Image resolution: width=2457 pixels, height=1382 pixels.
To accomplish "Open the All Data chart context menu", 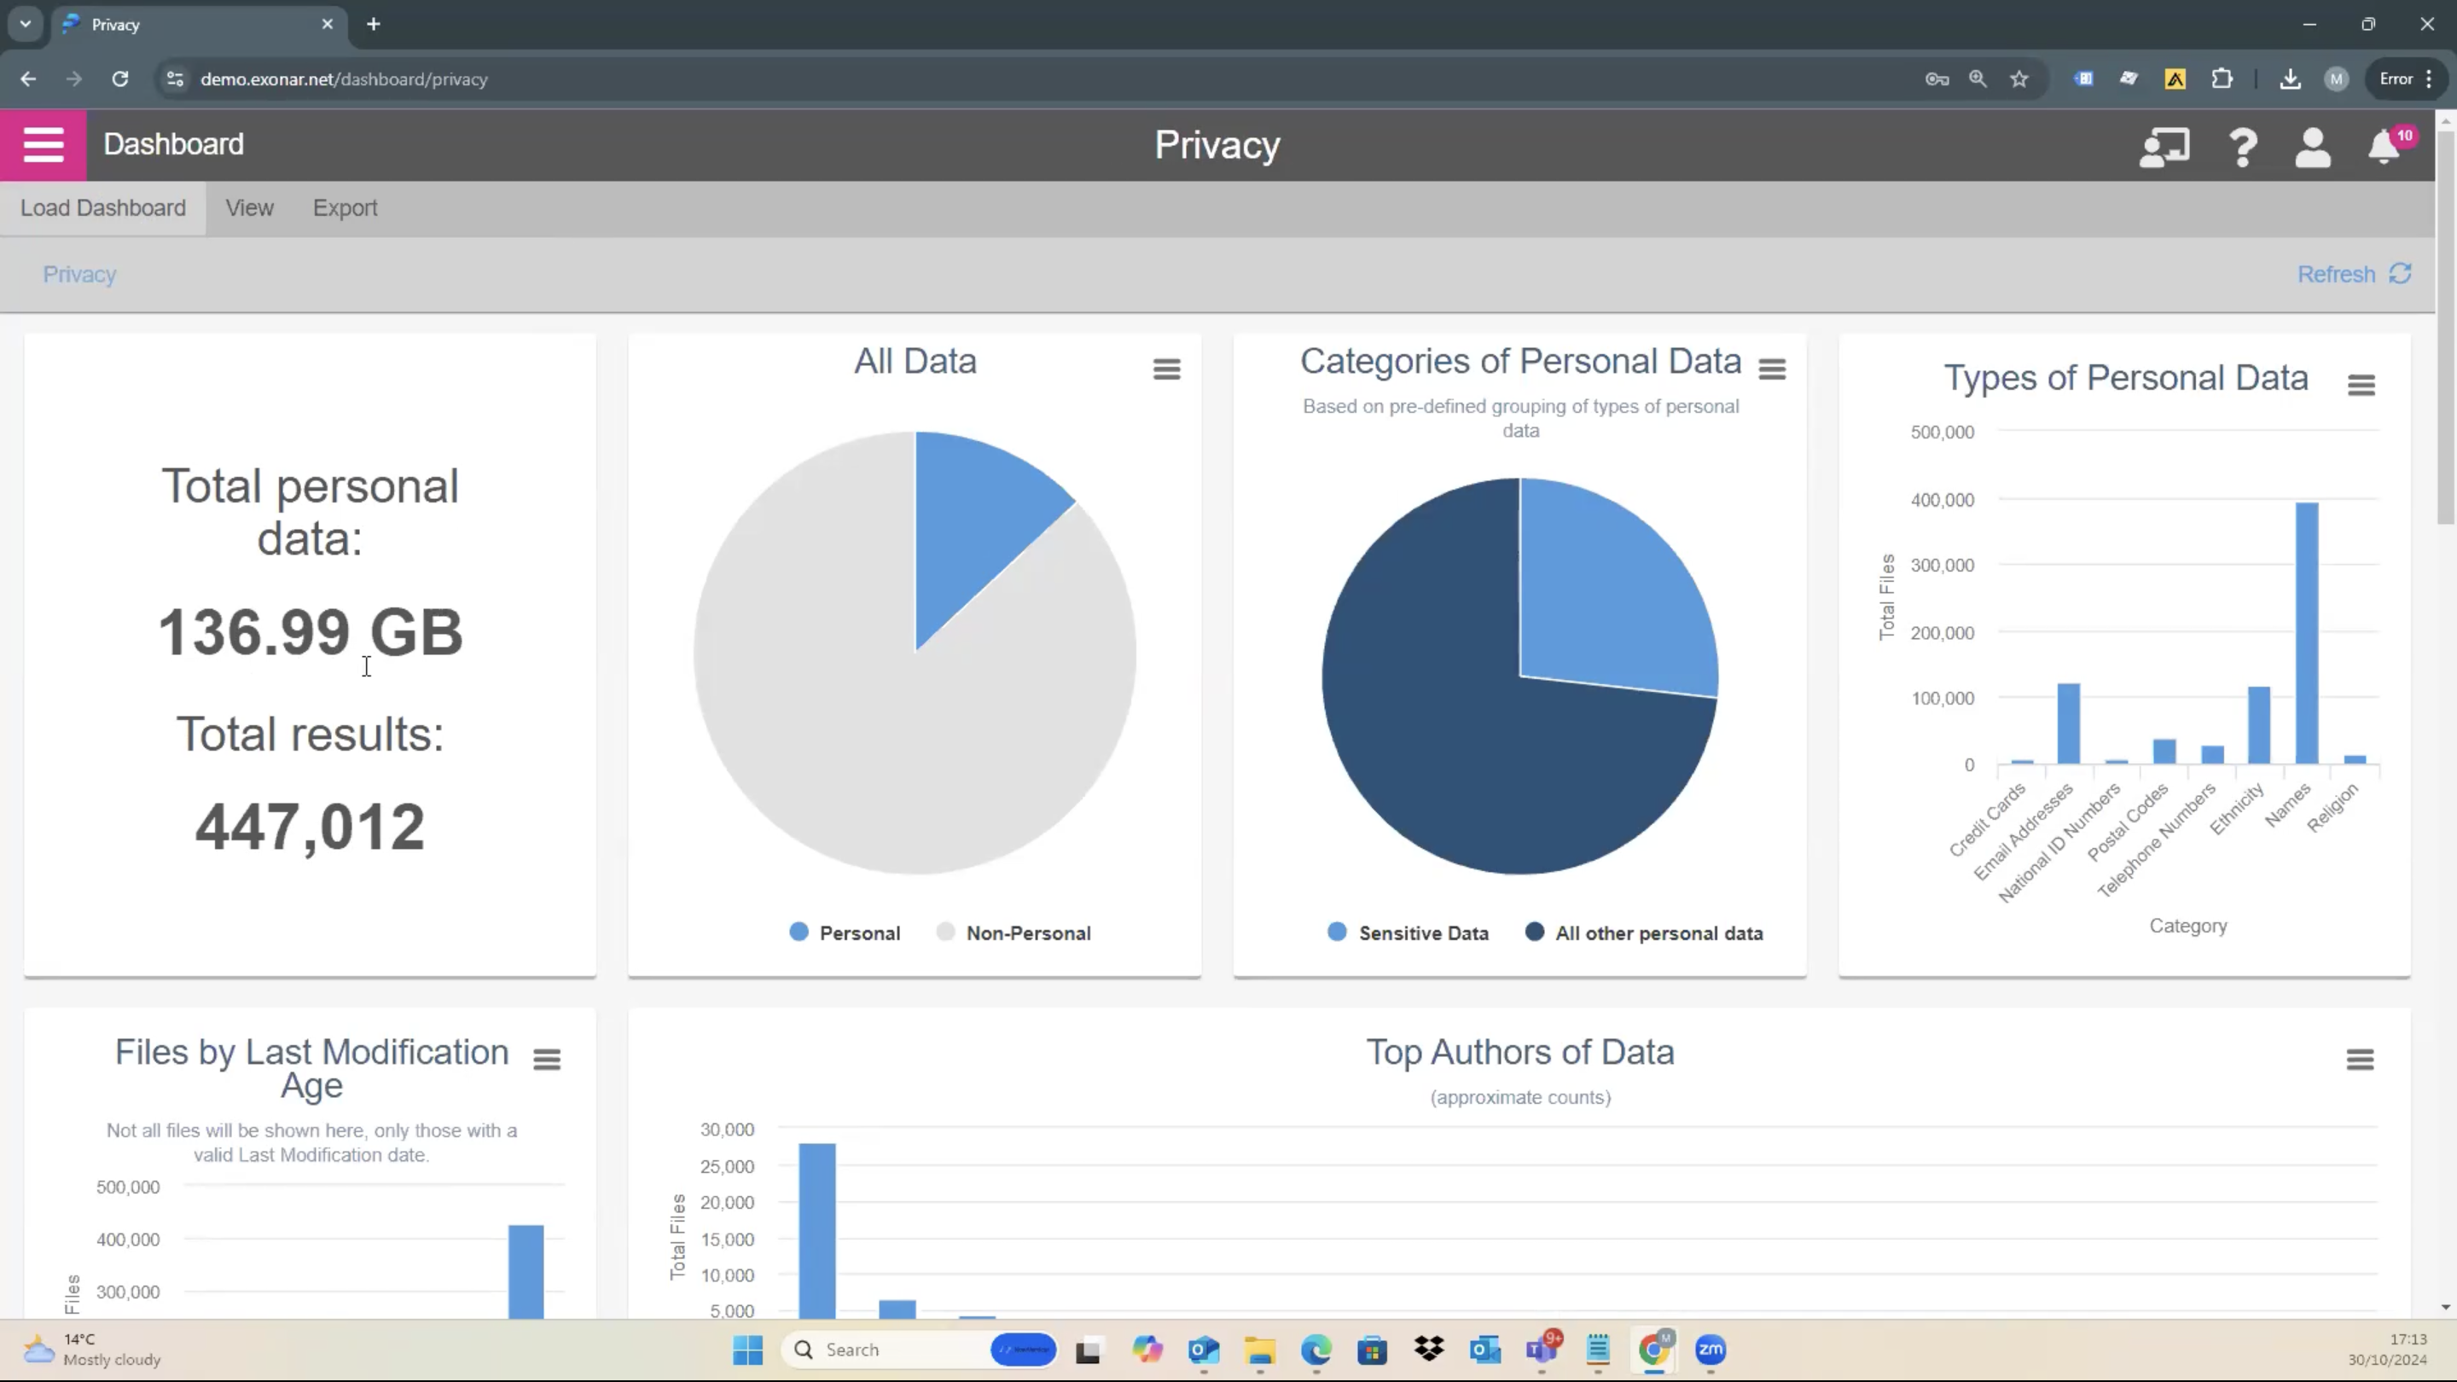I will [x=1166, y=369].
